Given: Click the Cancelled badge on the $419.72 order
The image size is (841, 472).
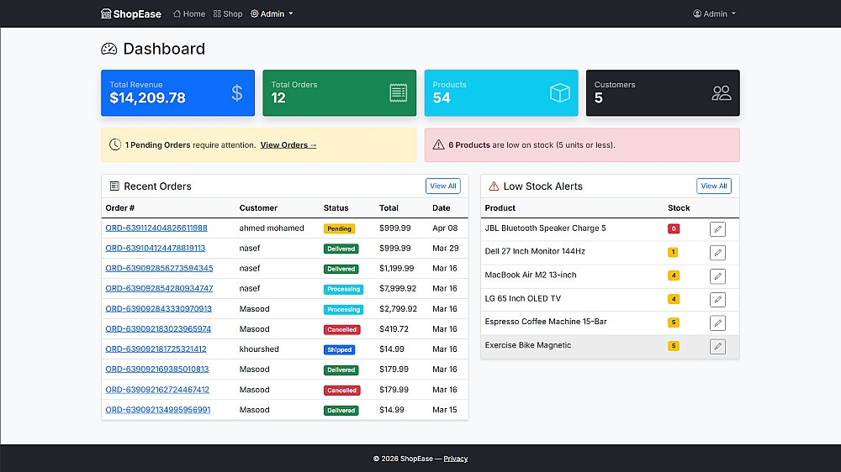Looking at the screenshot, I should coord(341,330).
